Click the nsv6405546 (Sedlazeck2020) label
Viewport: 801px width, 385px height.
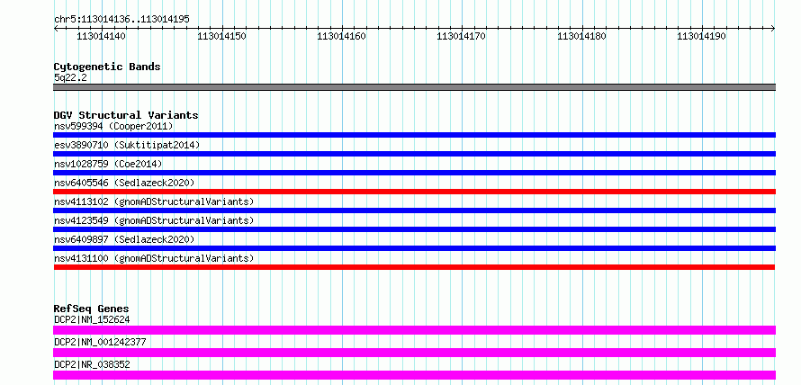click(x=124, y=183)
